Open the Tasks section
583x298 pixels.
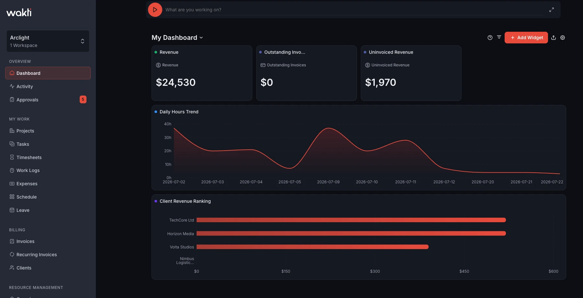[48, 144]
